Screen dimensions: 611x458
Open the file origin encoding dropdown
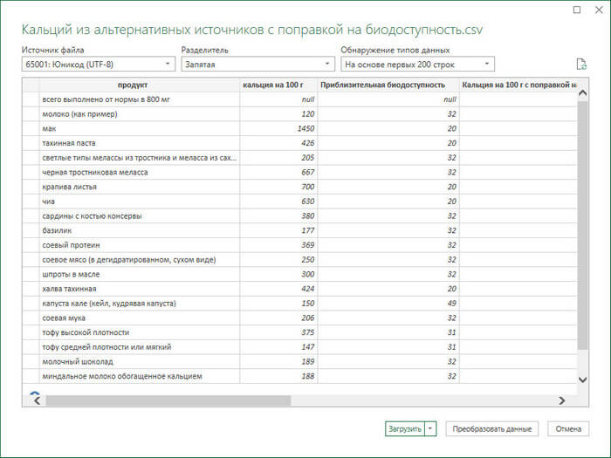pos(97,64)
